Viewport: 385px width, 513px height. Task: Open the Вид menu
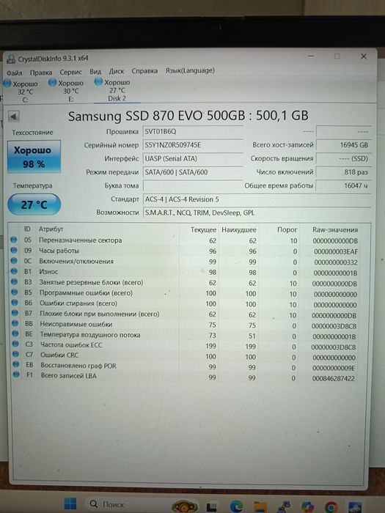(x=95, y=72)
